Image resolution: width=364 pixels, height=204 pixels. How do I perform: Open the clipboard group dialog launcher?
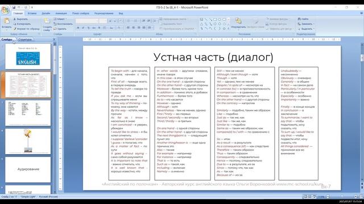tap(39, 34)
